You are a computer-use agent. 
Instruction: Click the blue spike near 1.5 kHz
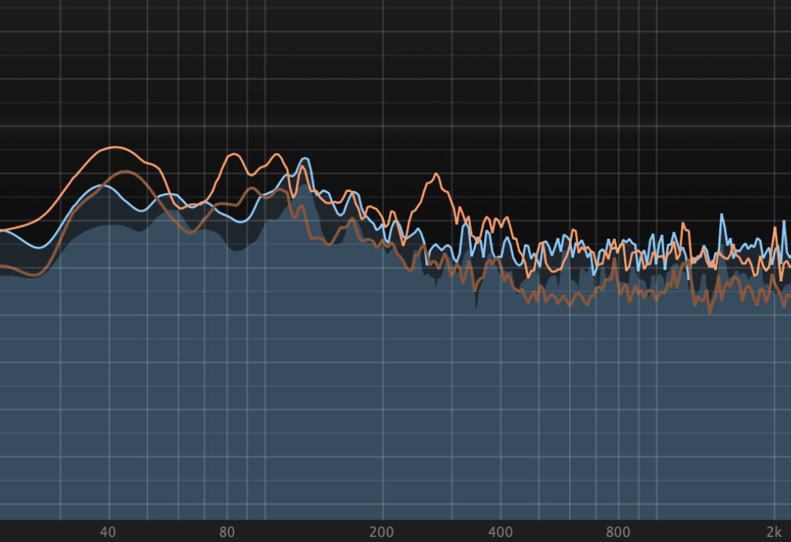click(721, 215)
